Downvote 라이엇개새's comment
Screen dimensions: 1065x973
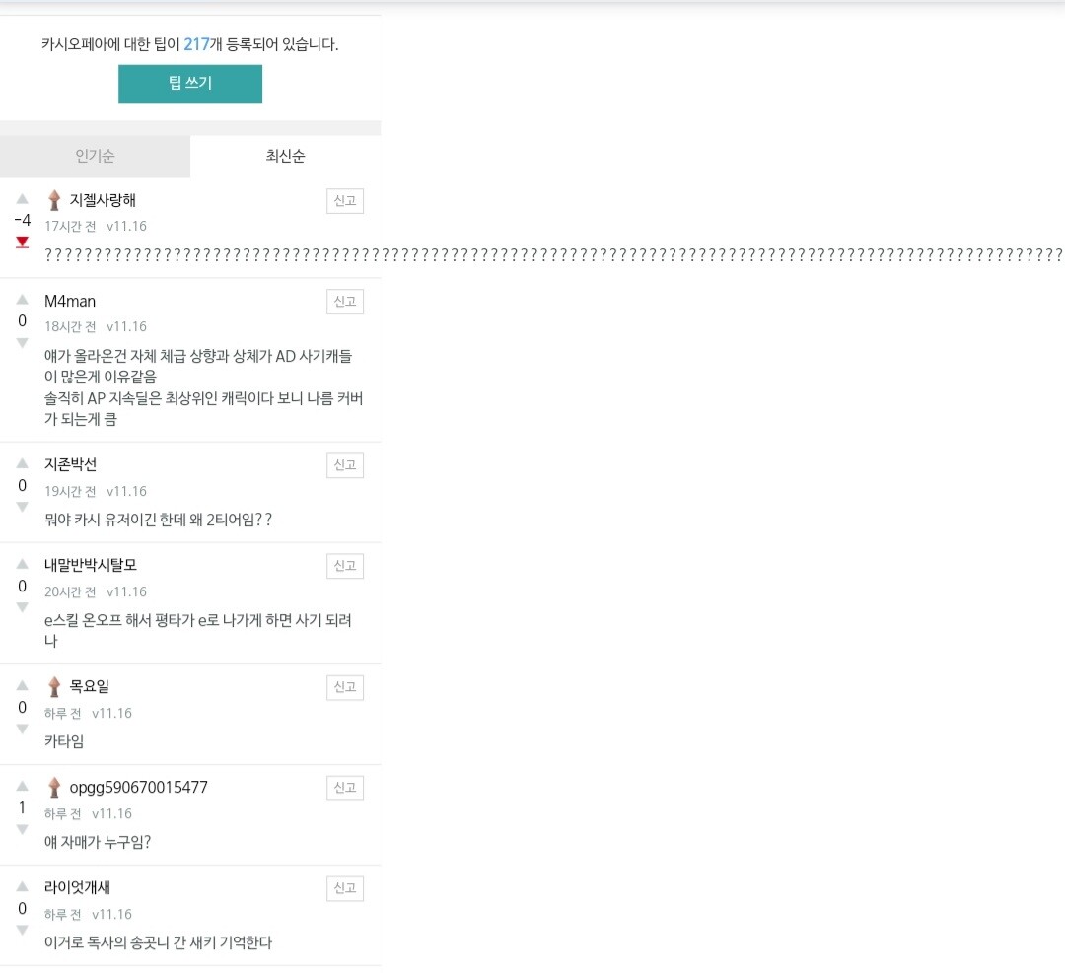[23, 930]
